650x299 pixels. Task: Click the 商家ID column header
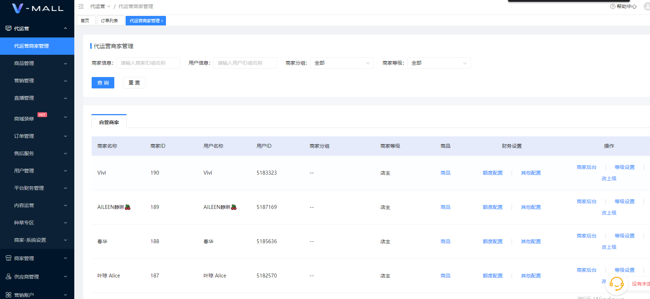point(158,146)
